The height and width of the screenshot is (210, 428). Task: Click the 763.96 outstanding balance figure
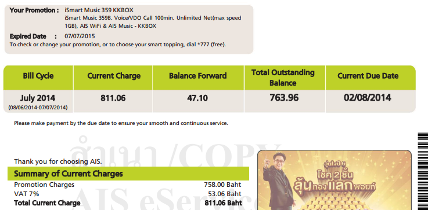[284, 98]
